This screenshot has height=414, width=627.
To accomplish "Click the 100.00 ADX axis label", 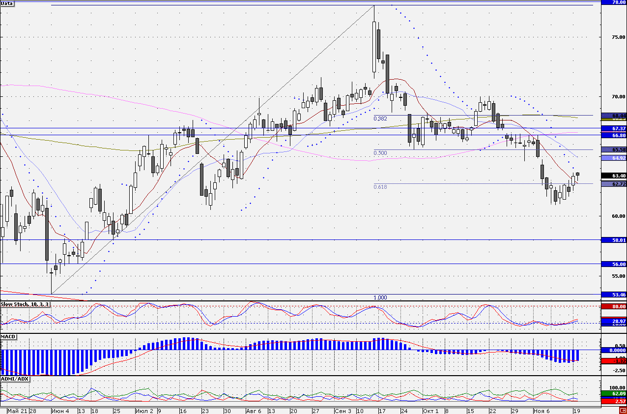I will point(618,388).
